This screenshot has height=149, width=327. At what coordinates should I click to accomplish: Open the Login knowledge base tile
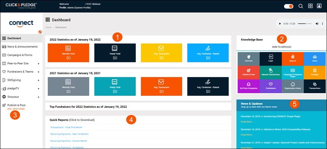(x=271, y=59)
